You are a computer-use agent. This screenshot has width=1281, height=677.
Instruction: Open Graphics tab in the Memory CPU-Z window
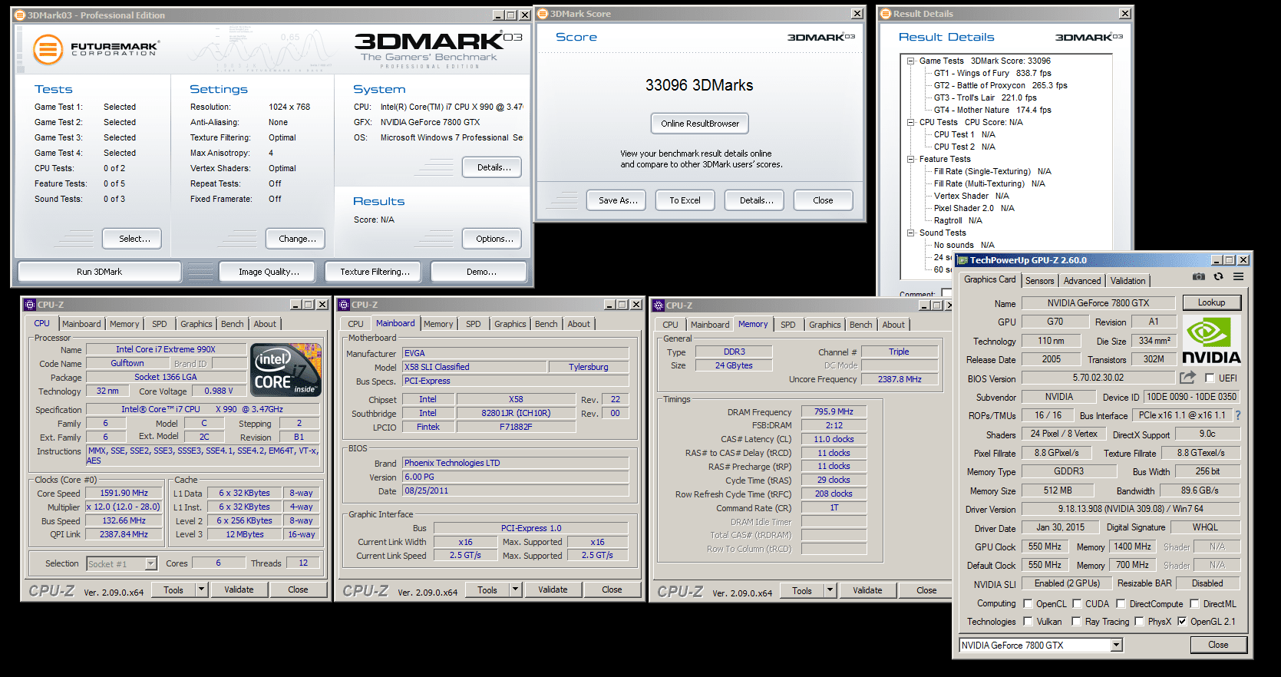[825, 325]
